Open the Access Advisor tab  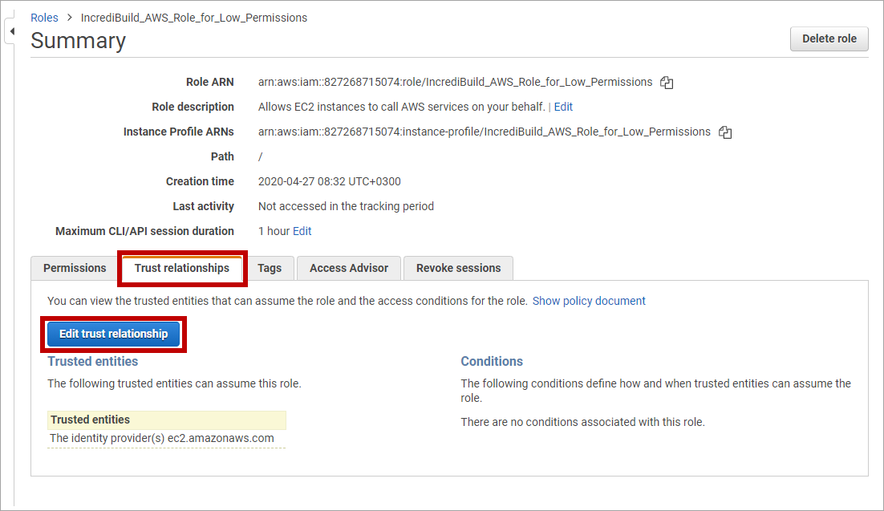point(348,268)
